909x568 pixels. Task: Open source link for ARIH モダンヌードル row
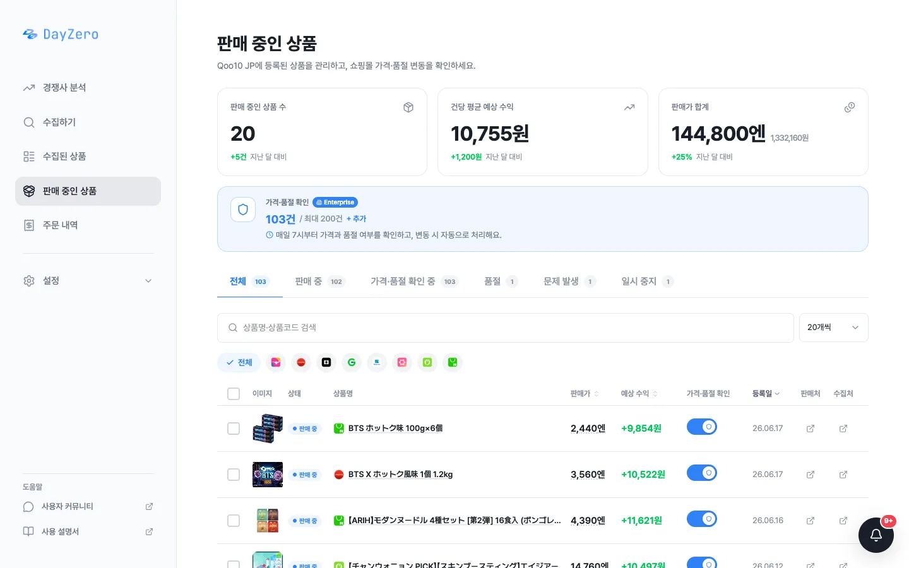[x=843, y=521]
